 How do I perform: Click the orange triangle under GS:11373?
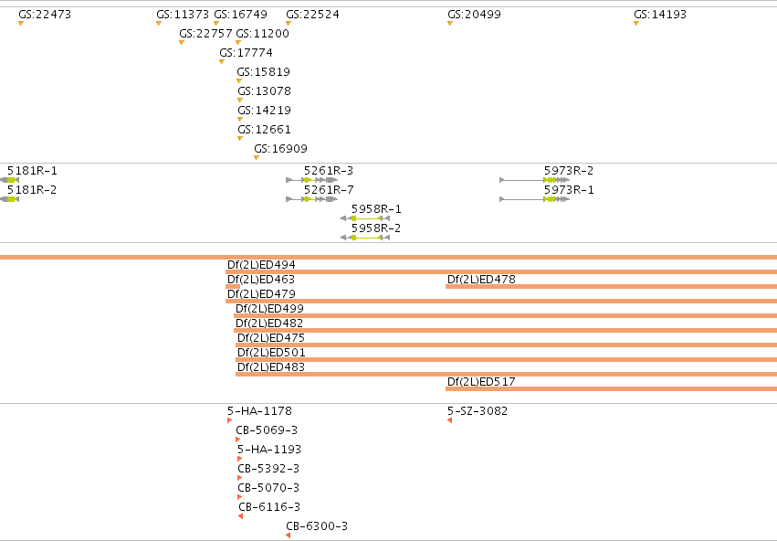pos(159,24)
